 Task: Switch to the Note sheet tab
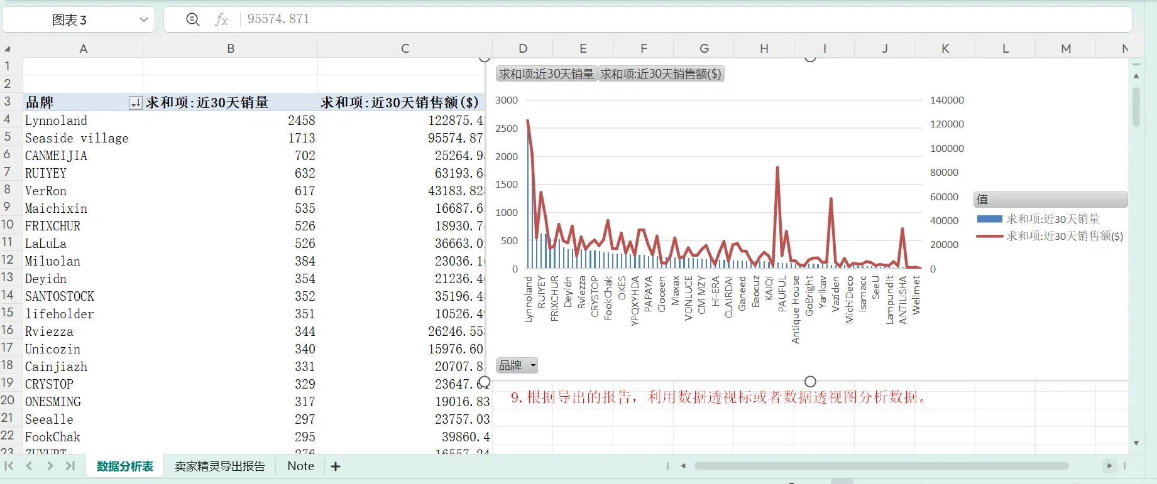(300, 466)
